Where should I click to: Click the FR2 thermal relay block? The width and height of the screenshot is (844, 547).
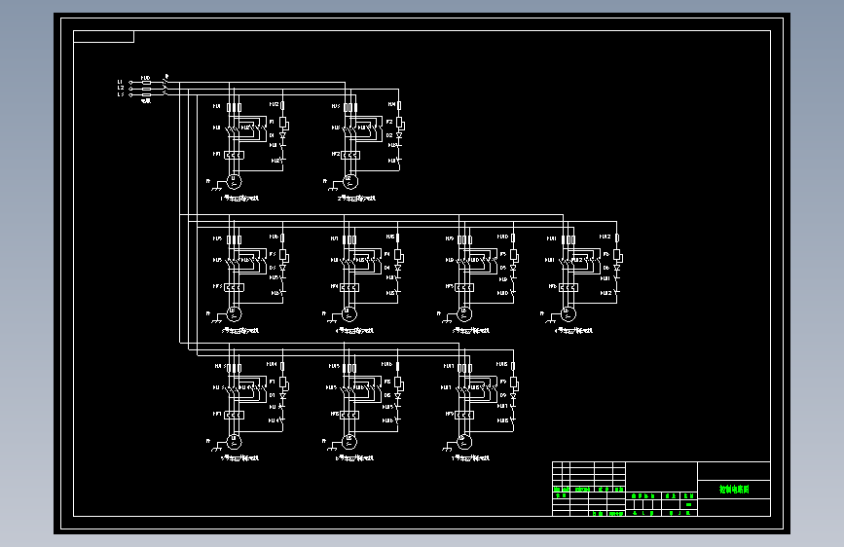tap(350, 155)
